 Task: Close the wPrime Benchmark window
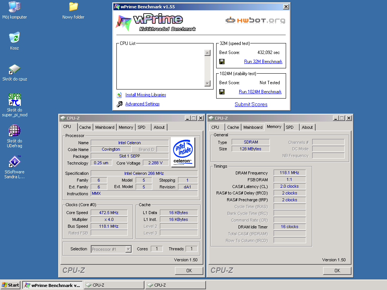pyautogui.click(x=286, y=7)
